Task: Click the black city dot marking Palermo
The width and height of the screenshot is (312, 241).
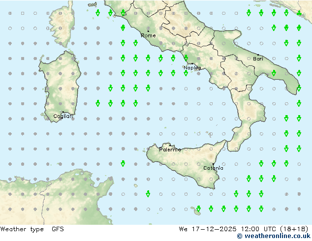Action: click(170, 145)
